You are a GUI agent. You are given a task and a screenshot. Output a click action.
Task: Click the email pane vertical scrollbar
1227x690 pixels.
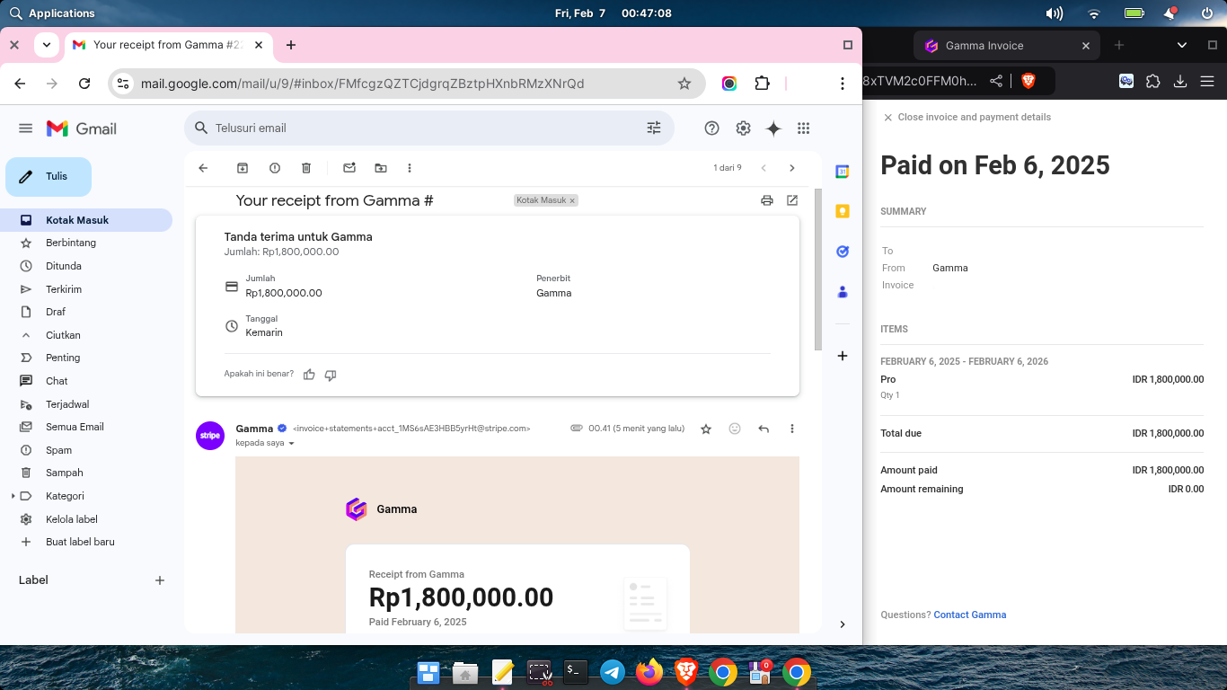(817, 270)
